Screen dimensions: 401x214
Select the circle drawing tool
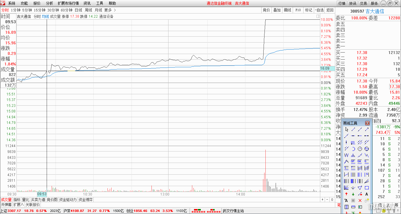[360, 149]
